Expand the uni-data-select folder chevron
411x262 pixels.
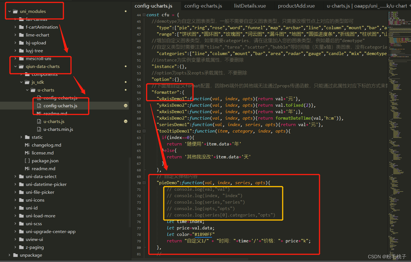pos(15,177)
